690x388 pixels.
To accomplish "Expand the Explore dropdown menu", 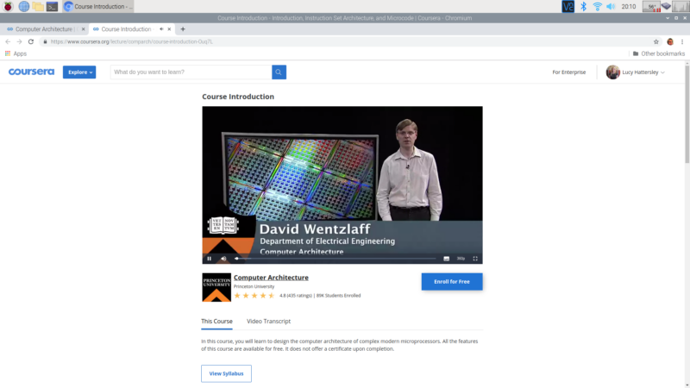I will [78, 72].
